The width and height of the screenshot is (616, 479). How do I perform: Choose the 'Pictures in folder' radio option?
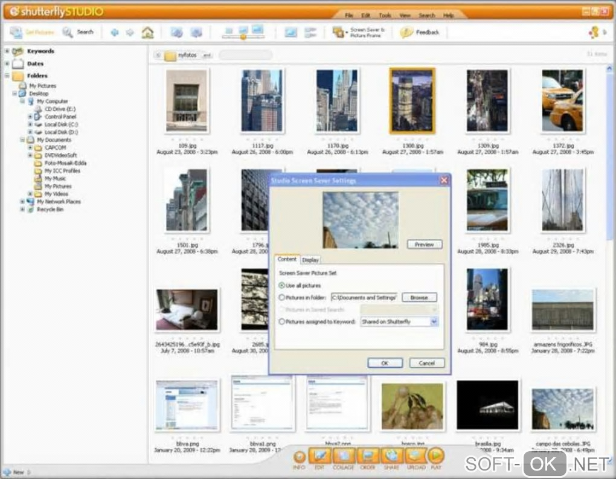click(282, 297)
